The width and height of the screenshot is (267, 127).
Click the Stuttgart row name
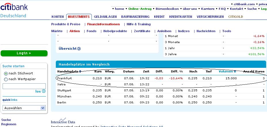pos(64,91)
